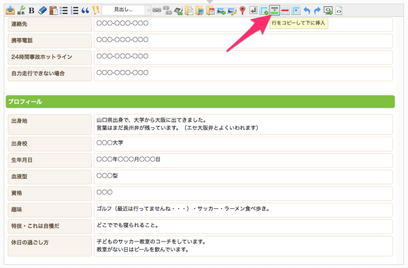Screen dimensions: 408x268
Task: Click the text 山口県出身で、大学から大阪に出てきました
Action: point(152,120)
